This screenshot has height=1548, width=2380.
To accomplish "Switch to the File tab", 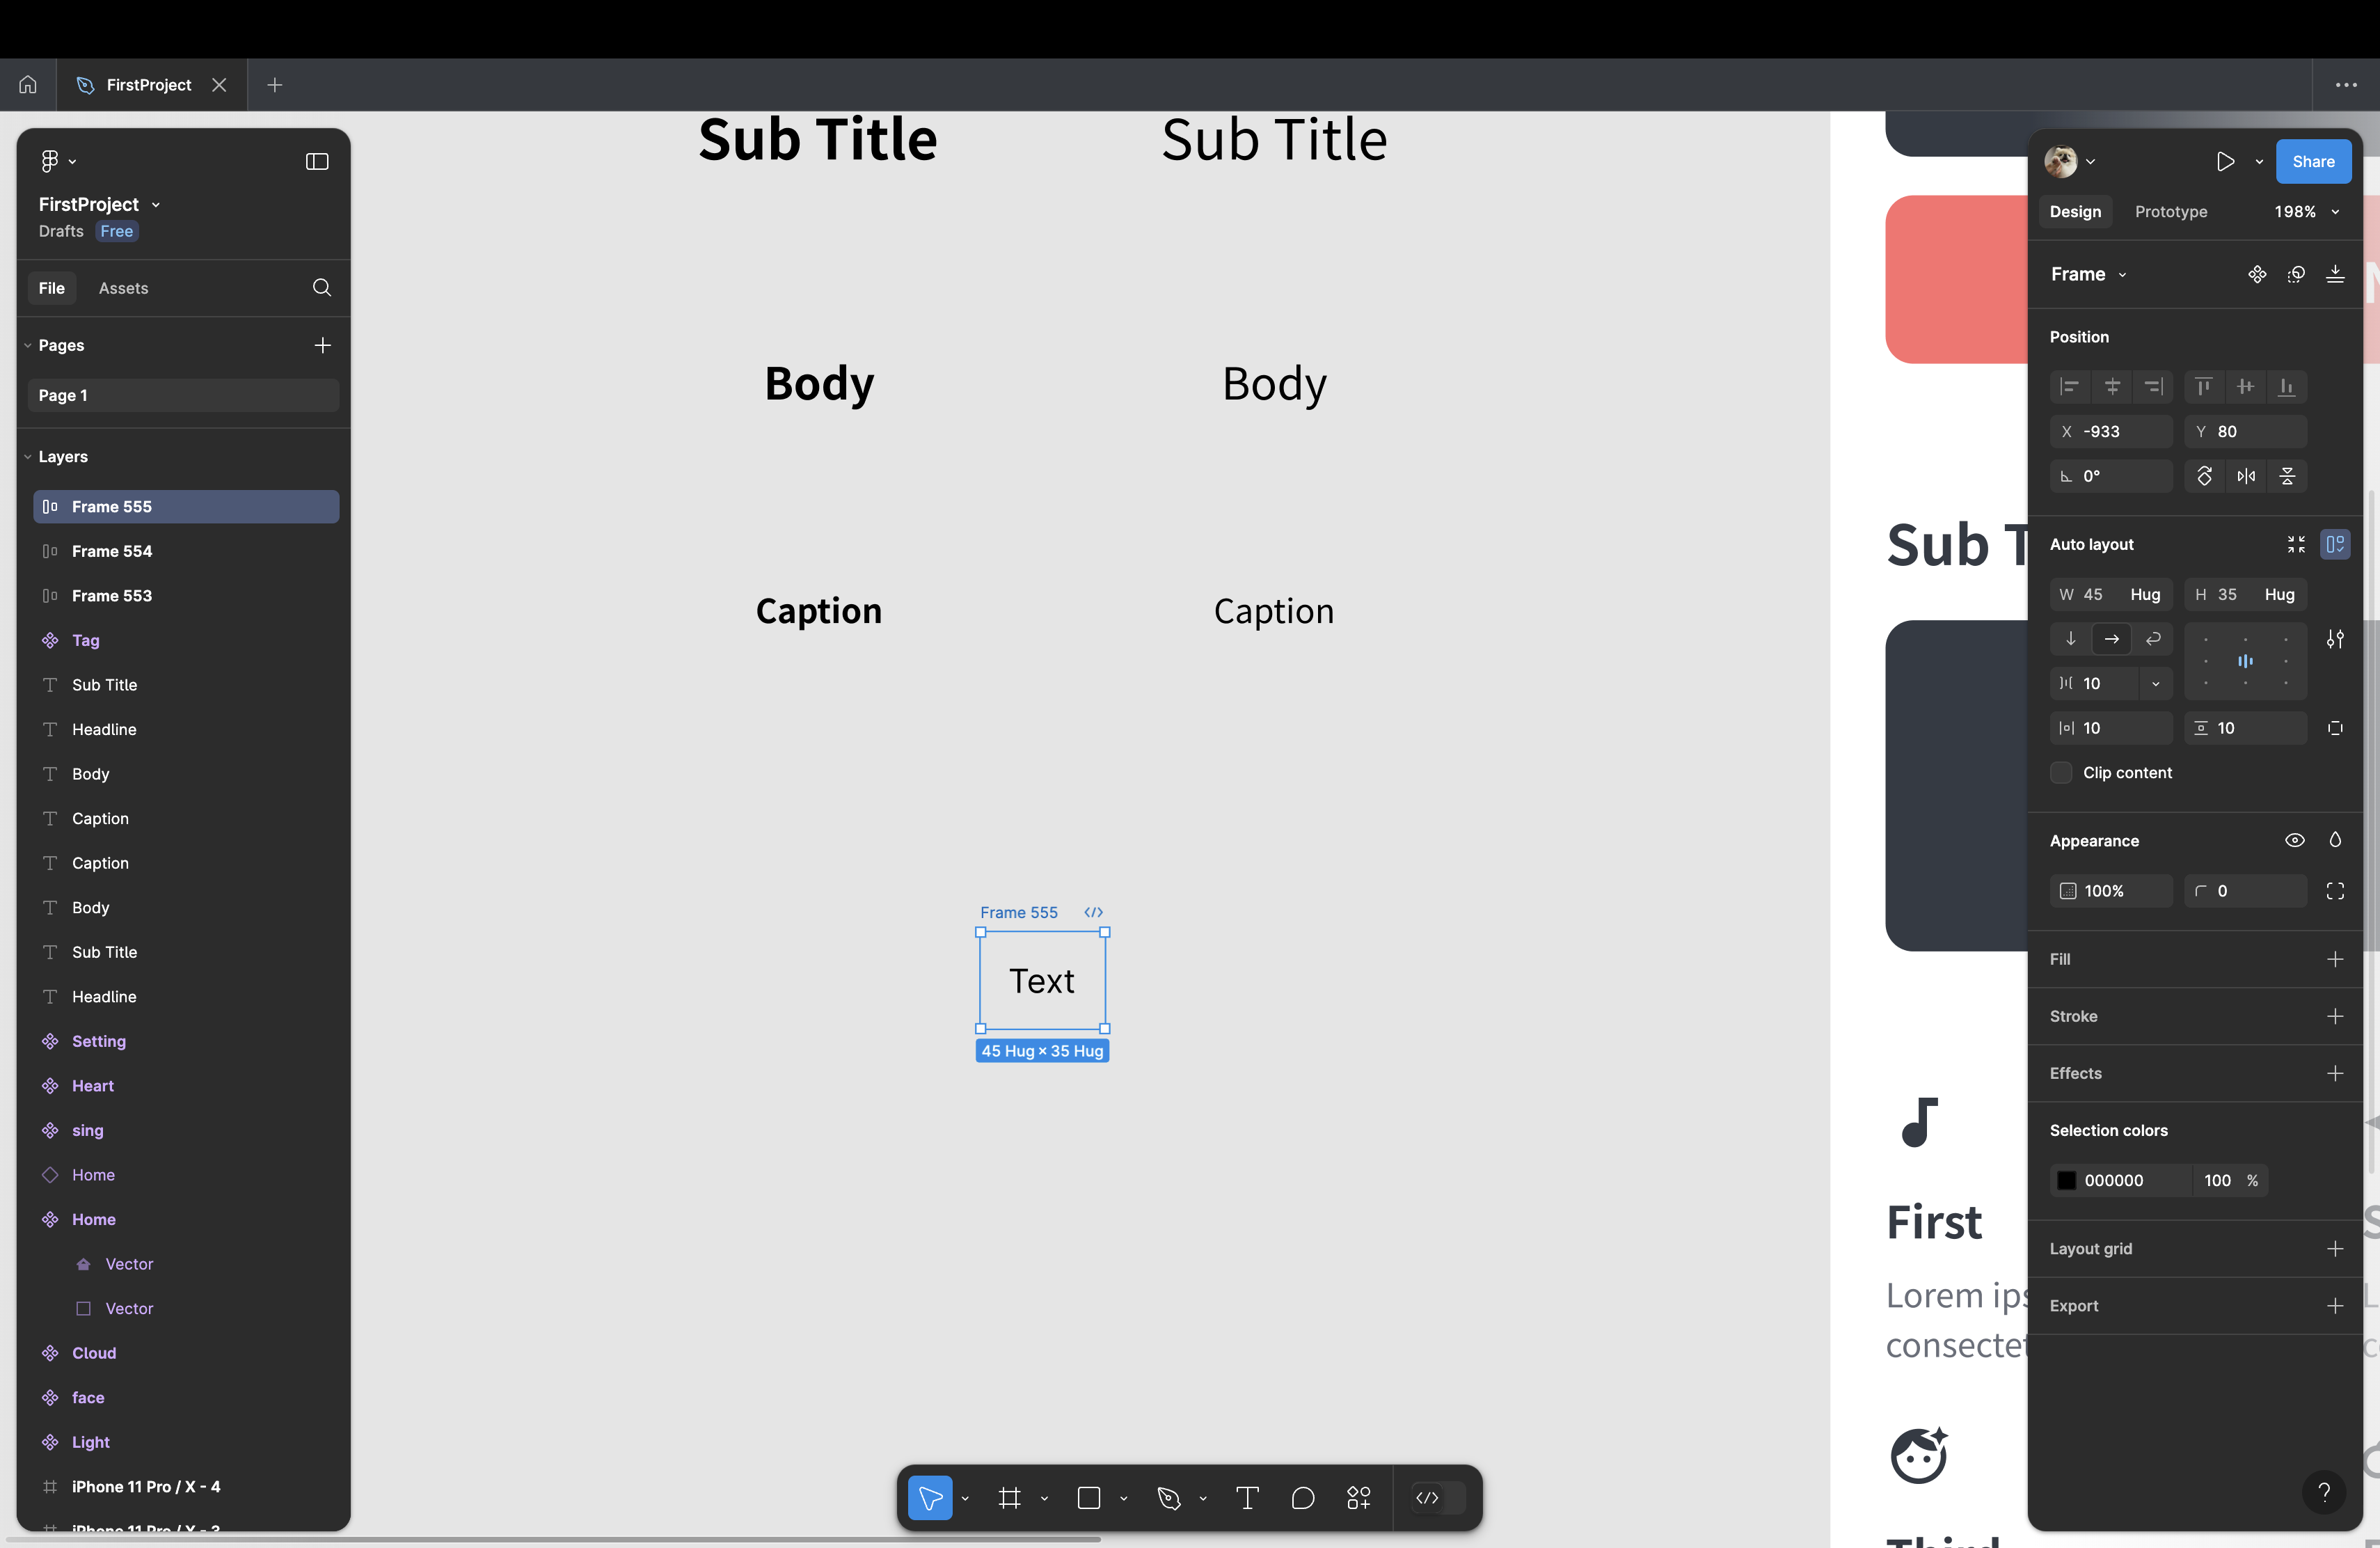I will click(x=51, y=288).
